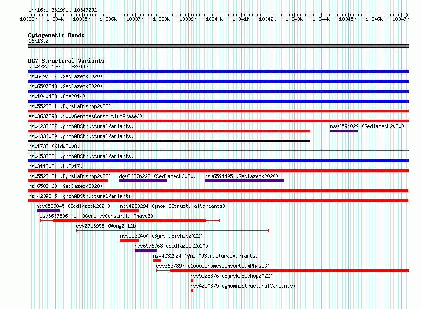Open the esv3637897 variant label
Image resolution: width=422 pixels, height=309 pixels.
click(213, 266)
